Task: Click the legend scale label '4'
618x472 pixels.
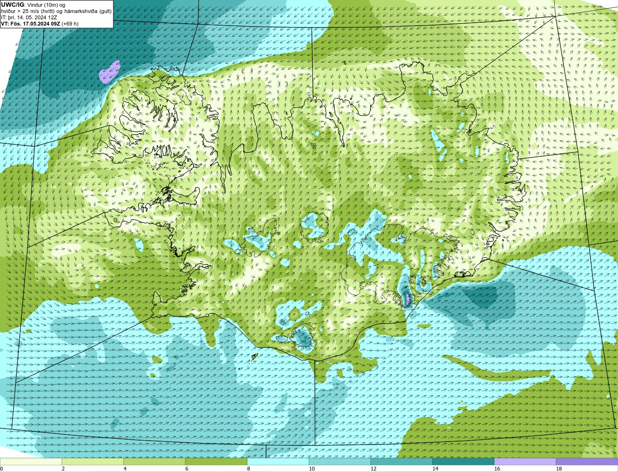Action: point(125,469)
